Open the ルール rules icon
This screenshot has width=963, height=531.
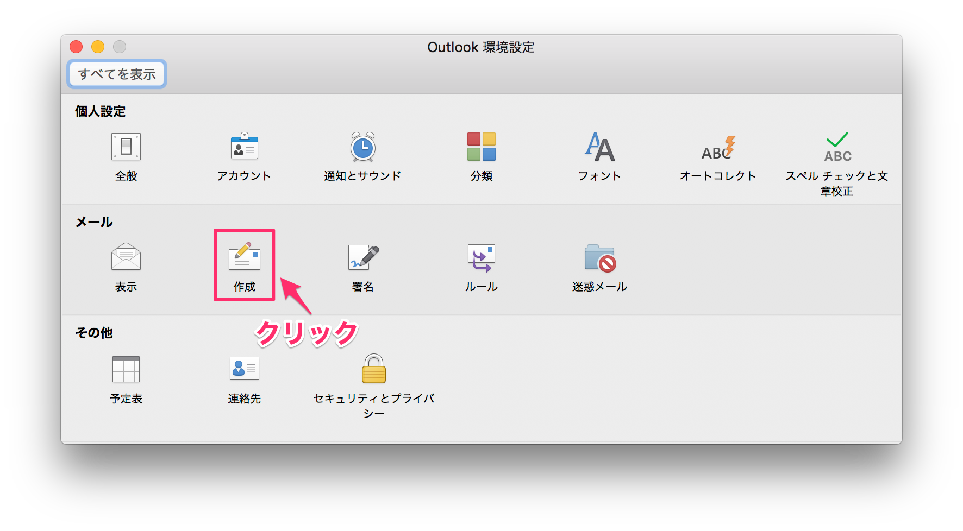click(481, 258)
